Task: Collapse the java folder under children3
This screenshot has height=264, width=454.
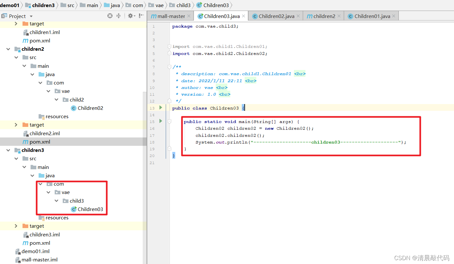Action: click(32, 176)
